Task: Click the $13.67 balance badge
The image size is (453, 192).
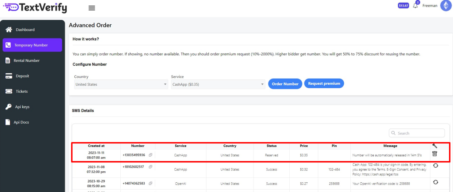Action: click(x=403, y=6)
